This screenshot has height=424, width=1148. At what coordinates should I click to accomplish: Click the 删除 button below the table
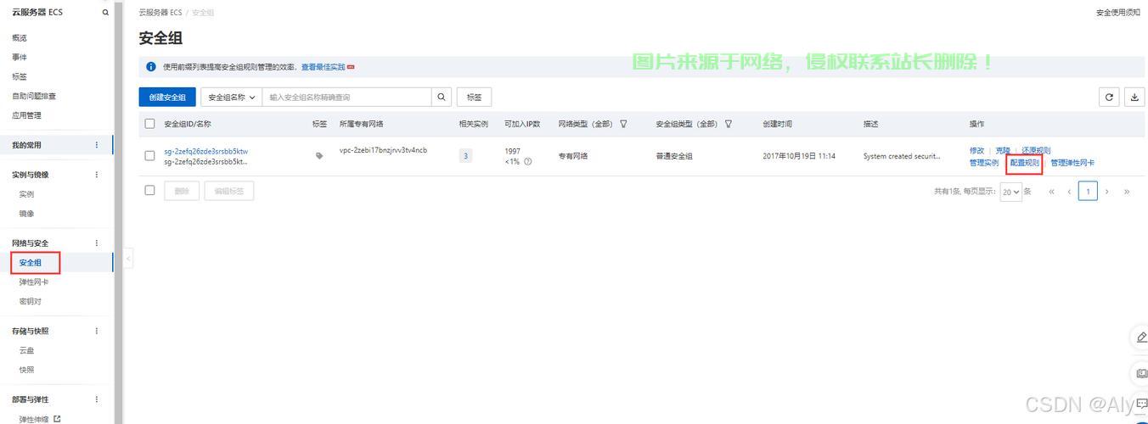click(182, 191)
